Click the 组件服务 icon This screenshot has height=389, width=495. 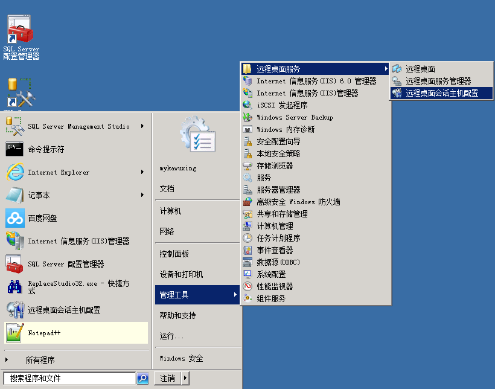(x=247, y=298)
